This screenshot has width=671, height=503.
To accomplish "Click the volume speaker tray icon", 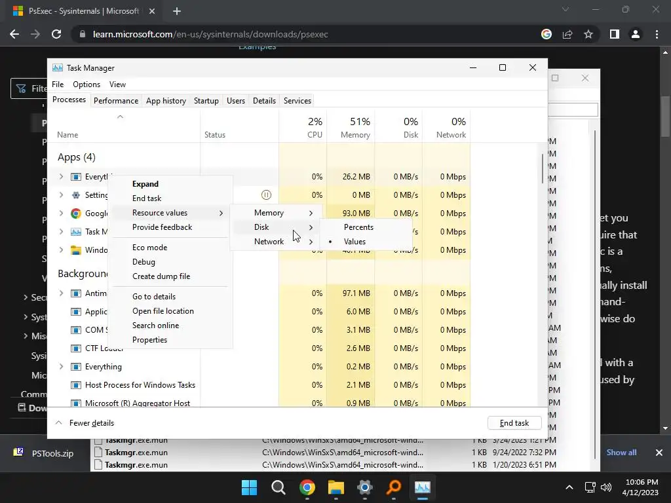I will pyautogui.click(x=606, y=487).
